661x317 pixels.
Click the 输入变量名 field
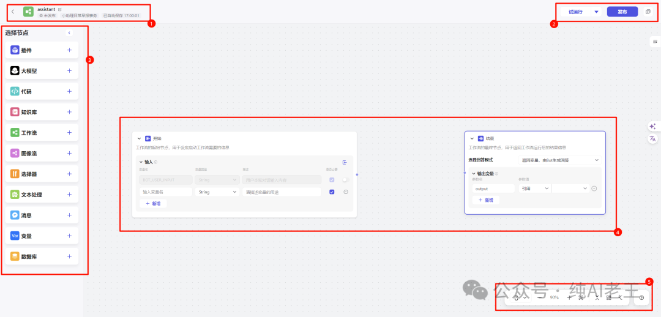[x=166, y=192]
